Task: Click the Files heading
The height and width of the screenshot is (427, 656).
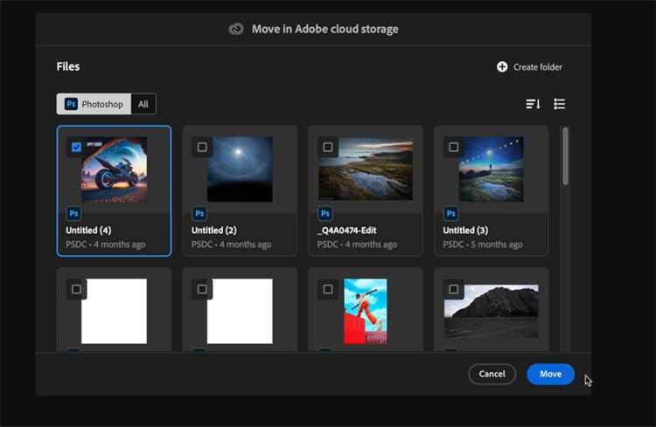Action: pos(68,66)
